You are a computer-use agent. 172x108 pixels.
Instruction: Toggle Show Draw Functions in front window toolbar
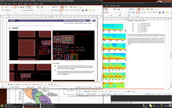pyautogui.click(x=62, y=7)
